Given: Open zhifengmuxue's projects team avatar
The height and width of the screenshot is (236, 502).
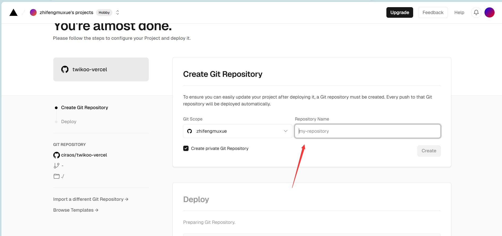Looking at the screenshot, I should pyautogui.click(x=33, y=12).
